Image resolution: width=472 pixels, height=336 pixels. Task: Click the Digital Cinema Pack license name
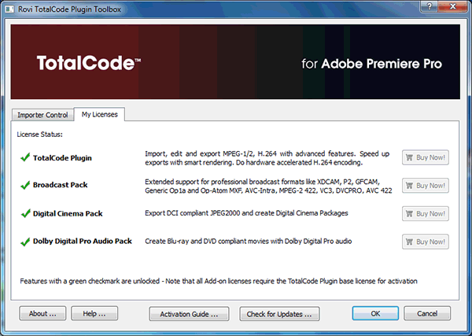[68, 213]
